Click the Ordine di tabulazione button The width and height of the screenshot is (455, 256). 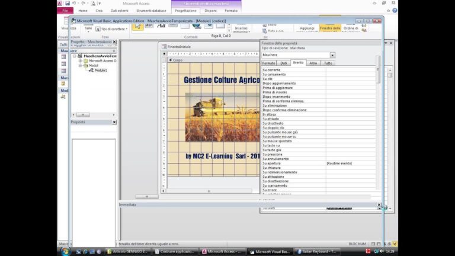tap(351, 28)
